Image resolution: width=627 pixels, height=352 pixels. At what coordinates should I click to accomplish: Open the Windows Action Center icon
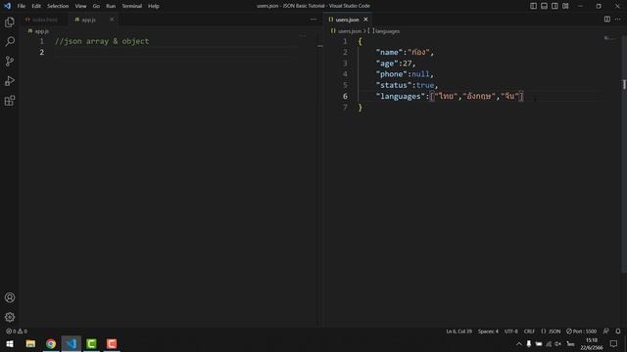614,343
